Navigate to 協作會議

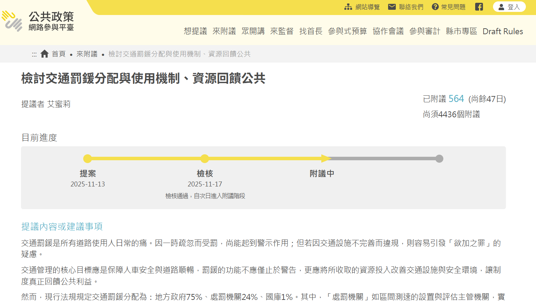388,31
